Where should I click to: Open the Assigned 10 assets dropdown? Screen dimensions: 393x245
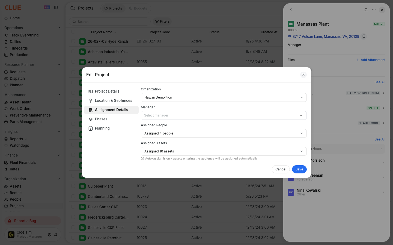(x=224, y=151)
